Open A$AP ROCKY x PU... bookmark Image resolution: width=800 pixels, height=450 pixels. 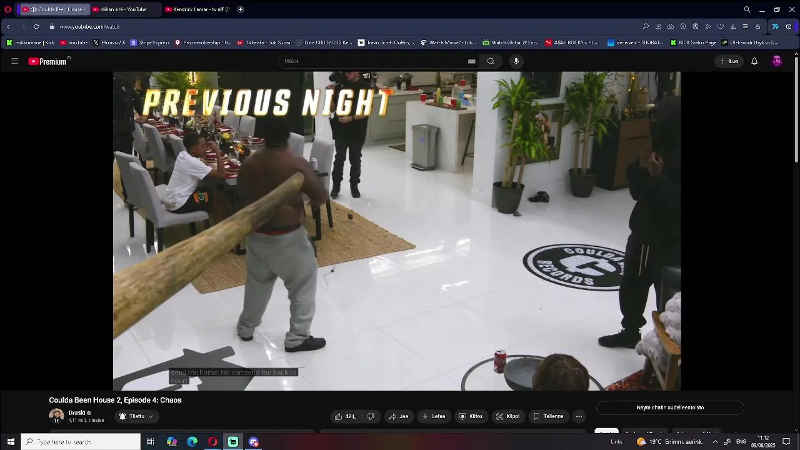(x=572, y=43)
